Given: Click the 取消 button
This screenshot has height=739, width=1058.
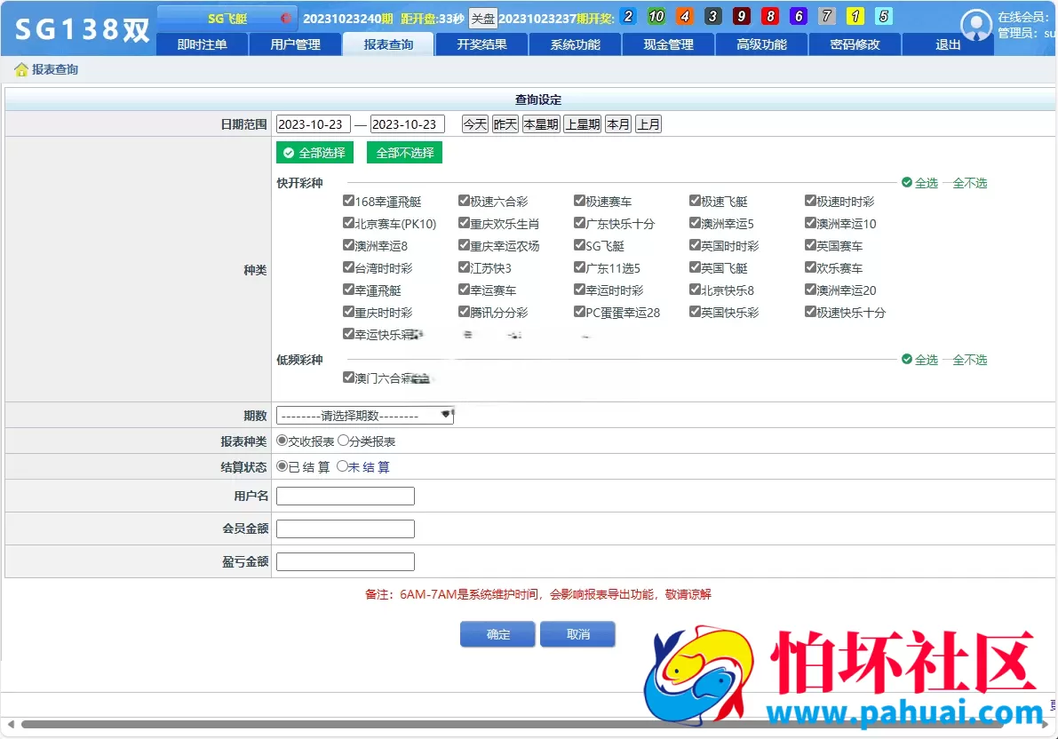Looking at the screenshot, I should click(577, 634).
